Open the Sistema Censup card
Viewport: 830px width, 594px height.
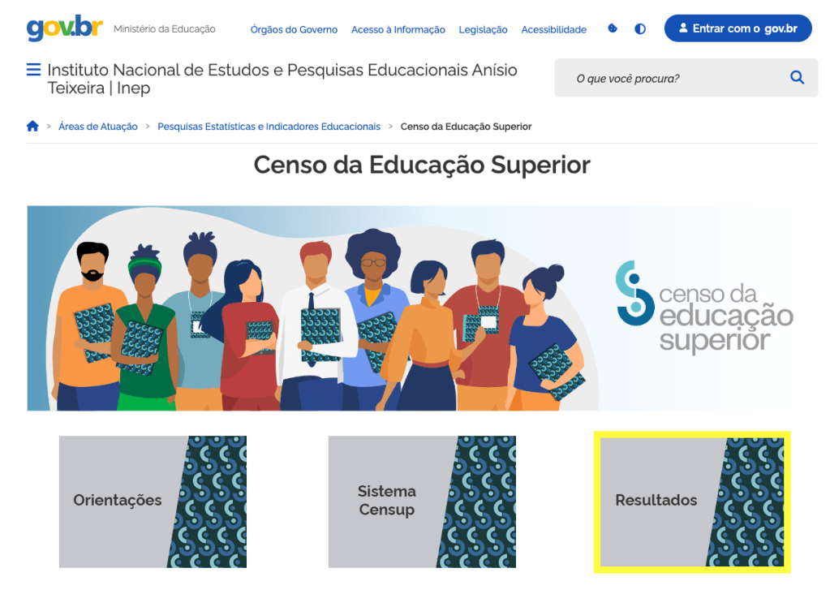point(422,501)
